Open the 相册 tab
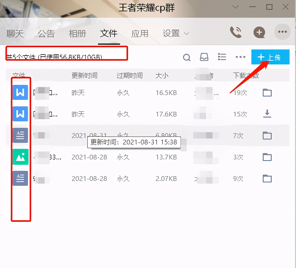The image size is (296, 268). coord(77,33)
